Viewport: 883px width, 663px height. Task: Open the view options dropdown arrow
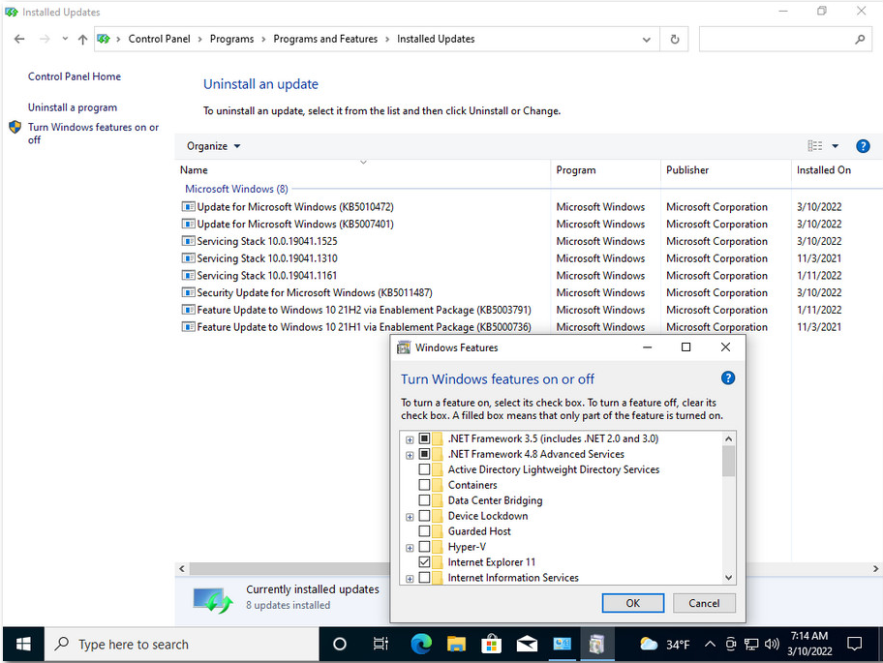click(836, 146)
